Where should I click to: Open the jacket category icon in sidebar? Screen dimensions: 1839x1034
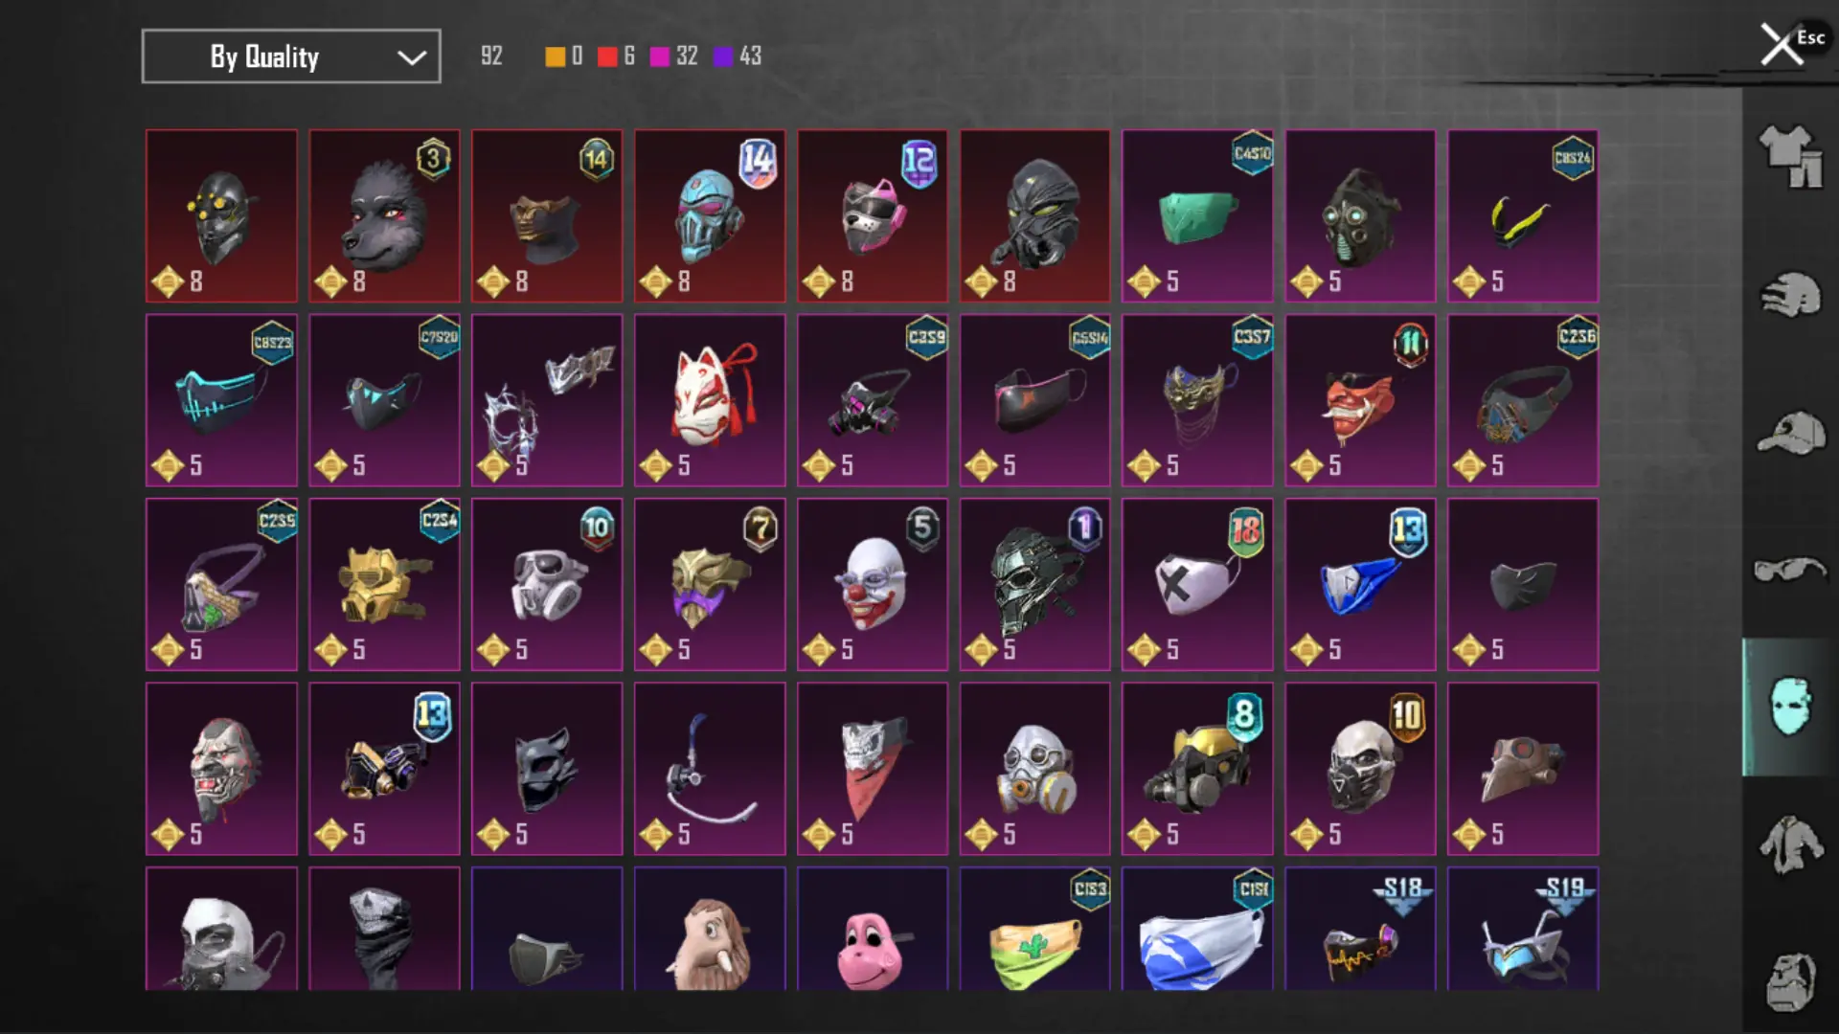(1790, 844)
